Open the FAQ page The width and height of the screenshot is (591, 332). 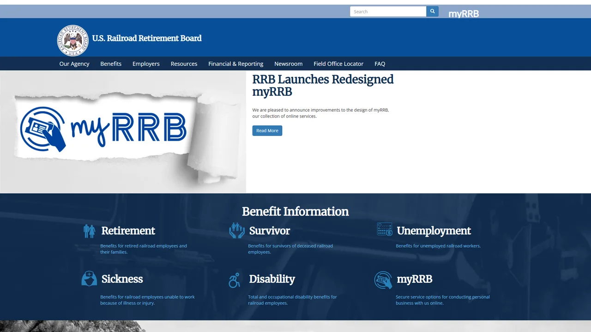(380, 64)
